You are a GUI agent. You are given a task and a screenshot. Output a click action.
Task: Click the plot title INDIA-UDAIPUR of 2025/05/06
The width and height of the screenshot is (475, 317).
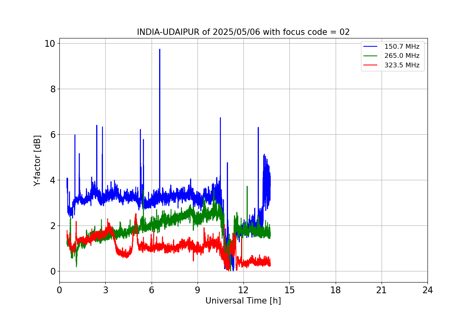coord(243,32)
